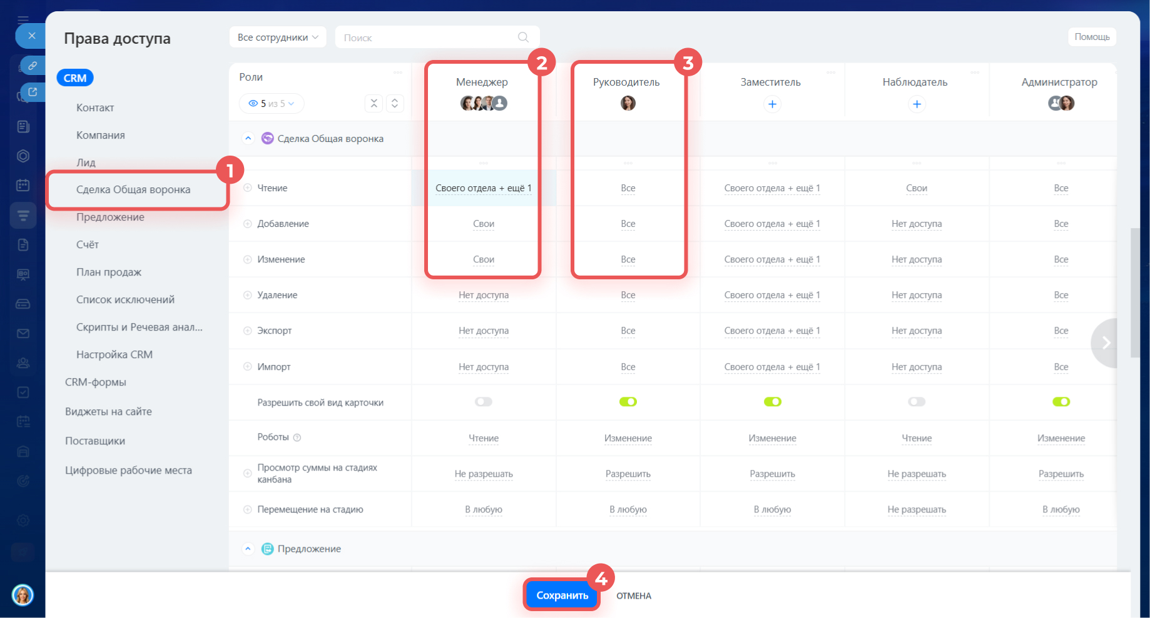The image size is (1150, 618).
Task: Click the search magnifier icon
Action: point(523,37)
